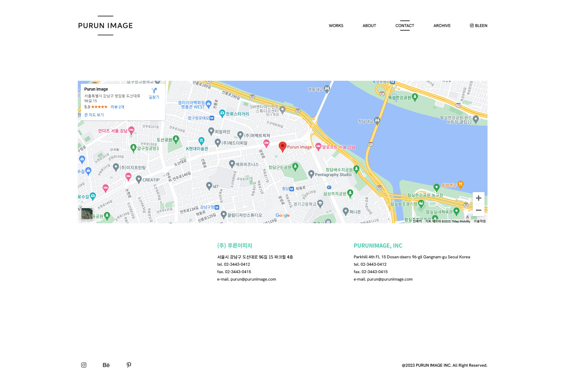
Task: Click 잠실실내체육관 marker
Action: (x=456, y=211)
